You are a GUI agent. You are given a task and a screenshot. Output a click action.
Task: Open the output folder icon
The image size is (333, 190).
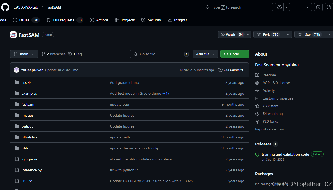(x=17, y=126)
